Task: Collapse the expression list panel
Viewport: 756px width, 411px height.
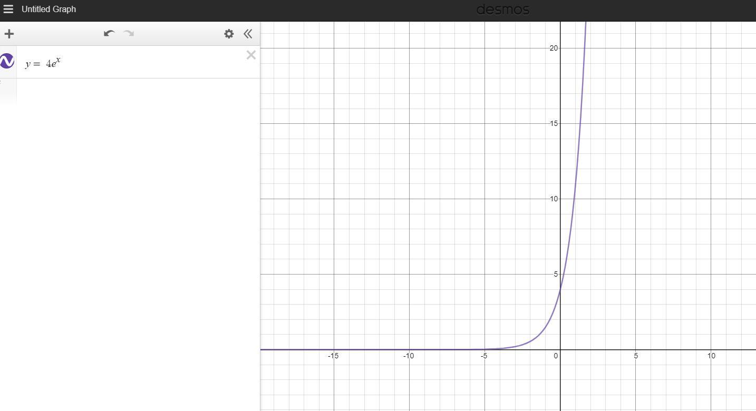Action: [x=248, y=34]
